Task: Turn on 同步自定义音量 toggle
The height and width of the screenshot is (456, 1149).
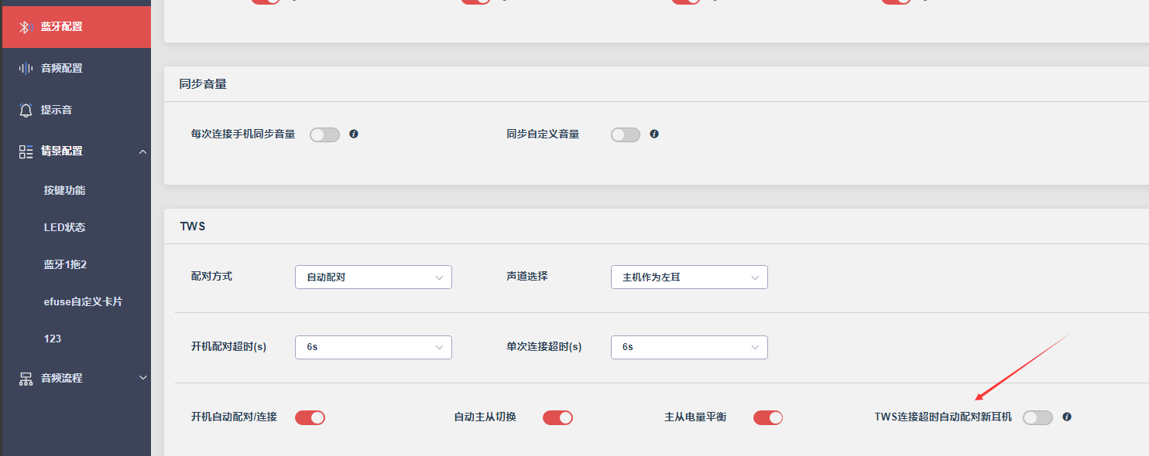Action: click(x=626, y=135)
